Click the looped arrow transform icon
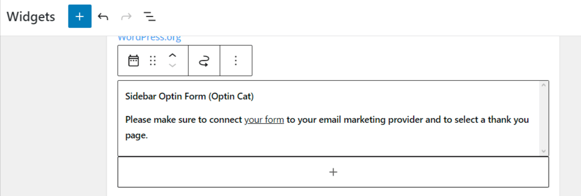Viewport: 581px width, 196px height. (x=204, y=61)
